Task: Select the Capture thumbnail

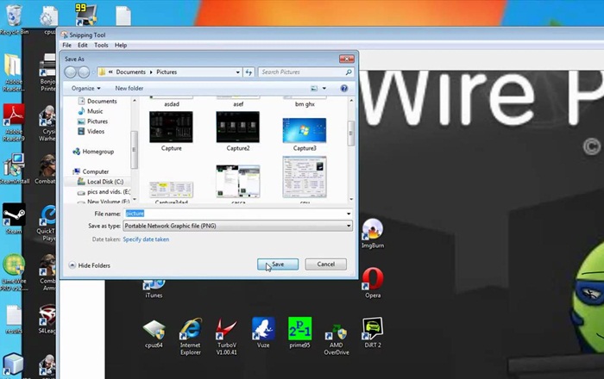Action: (x=171, y=131)
